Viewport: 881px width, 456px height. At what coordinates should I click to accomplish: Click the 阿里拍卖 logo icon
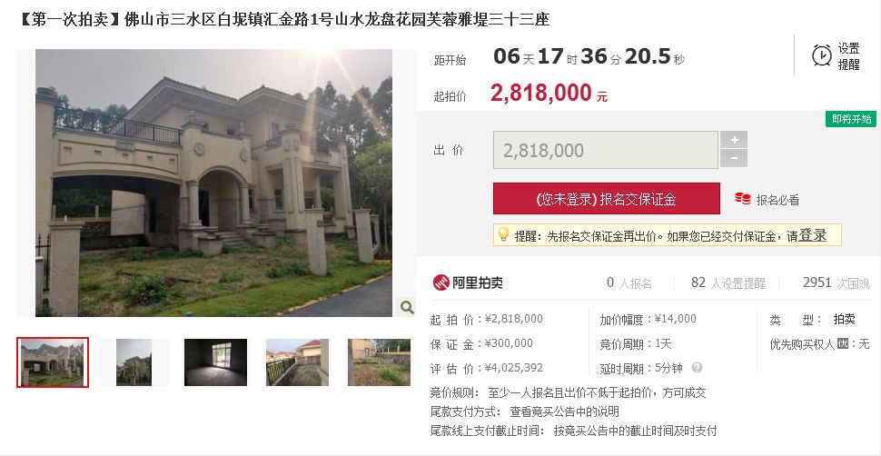click(x=441, y=283)
